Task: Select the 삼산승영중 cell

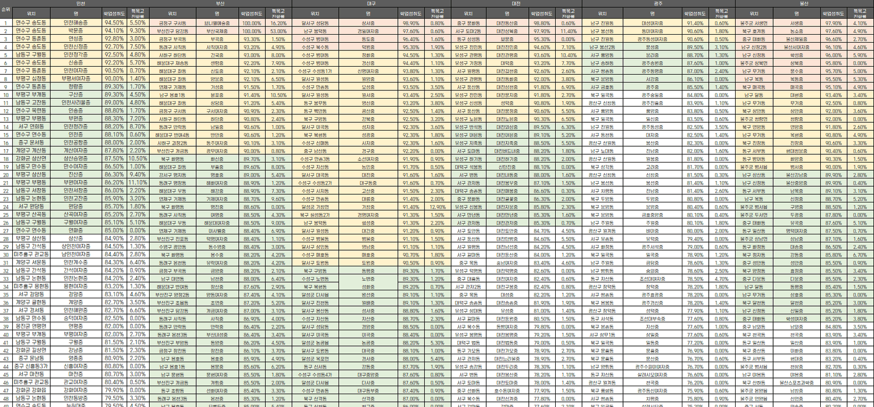Action: point(76,159)
